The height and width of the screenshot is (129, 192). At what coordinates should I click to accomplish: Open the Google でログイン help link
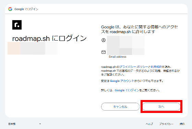click(x=127, y=90)
